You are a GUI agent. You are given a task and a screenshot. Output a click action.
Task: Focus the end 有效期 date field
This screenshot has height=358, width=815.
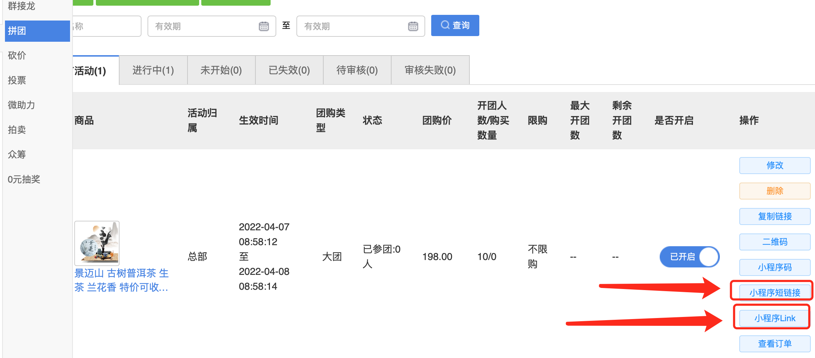[361, 26]
